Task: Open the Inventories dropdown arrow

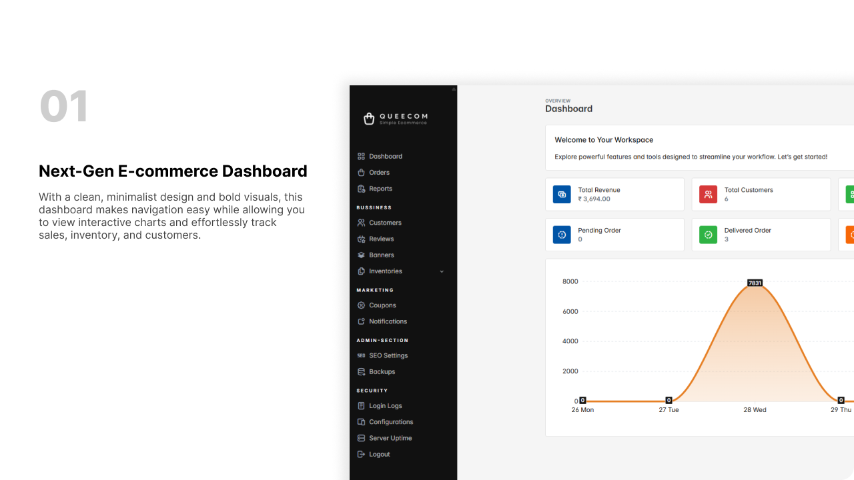Action: point(442,271)
